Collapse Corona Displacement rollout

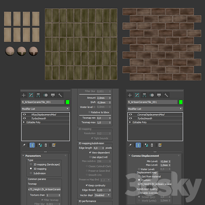point(129,156)
